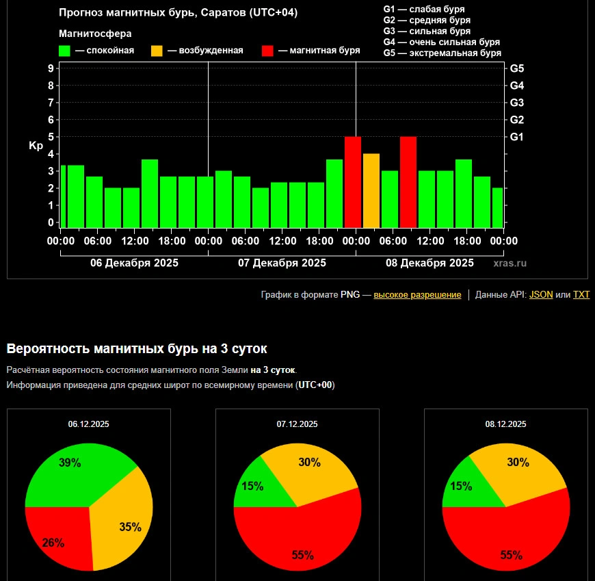595x581 pixels.
Task: Select the yellow Kp 4 bar in chart
Action: 371,190
